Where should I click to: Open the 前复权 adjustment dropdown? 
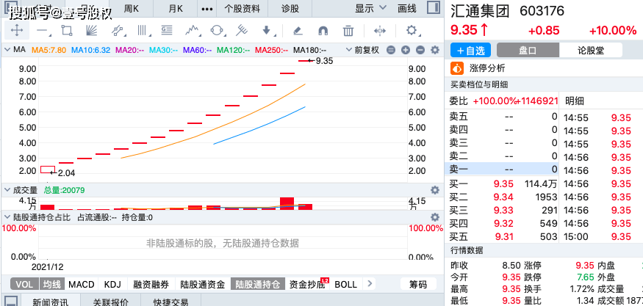point(363,50)
